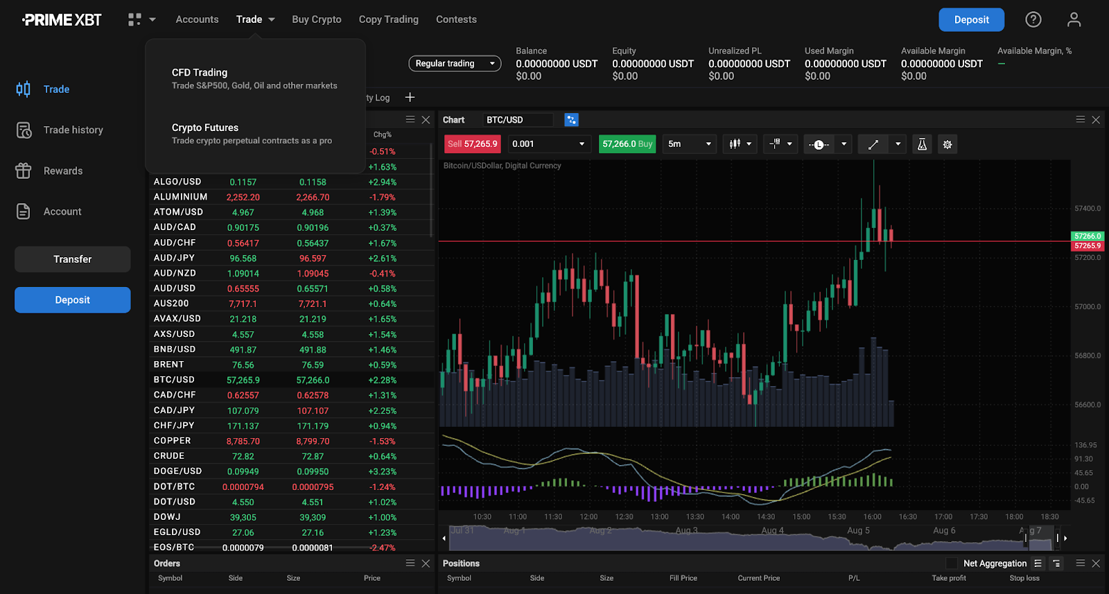The width and height of the screenshot is (1109, 594).
Task: Expand the order size 0.001 dropdown
Action: point(582,144)
